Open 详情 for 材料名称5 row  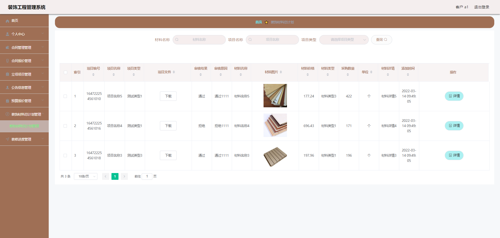454,96
